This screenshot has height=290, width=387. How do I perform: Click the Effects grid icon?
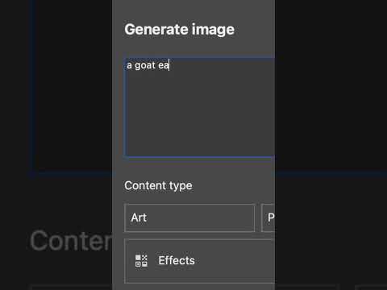[141, 261]
